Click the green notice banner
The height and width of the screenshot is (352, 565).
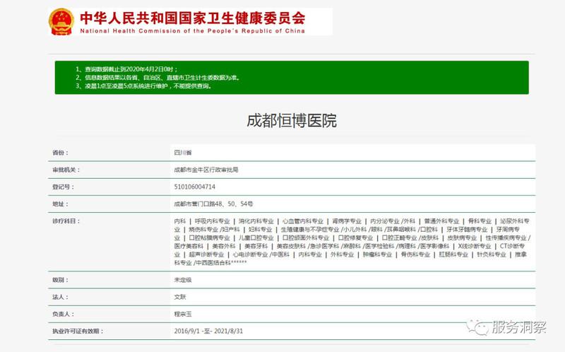[x=292, y=78]
